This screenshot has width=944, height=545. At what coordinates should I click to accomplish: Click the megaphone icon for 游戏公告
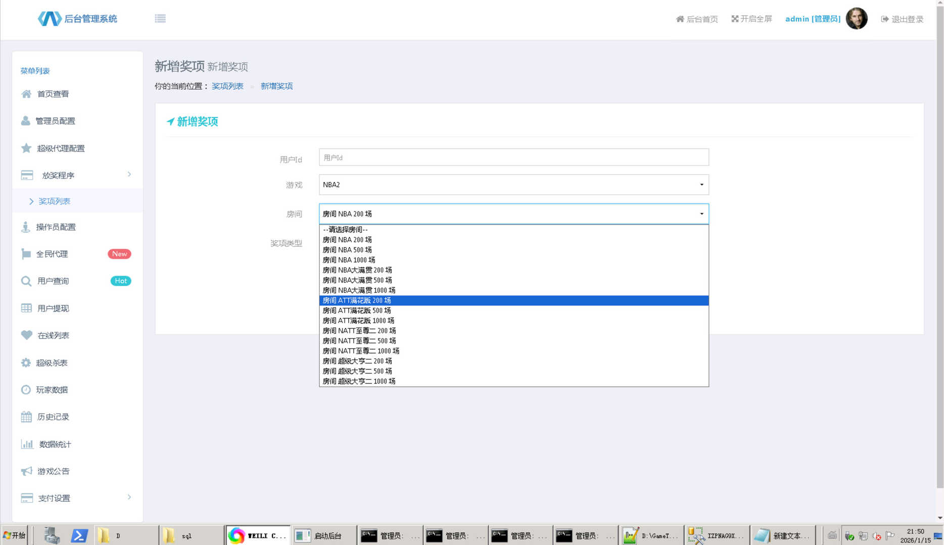point(26,471)
